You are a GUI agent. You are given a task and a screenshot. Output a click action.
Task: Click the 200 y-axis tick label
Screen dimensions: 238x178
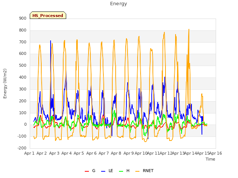[23, 101]
